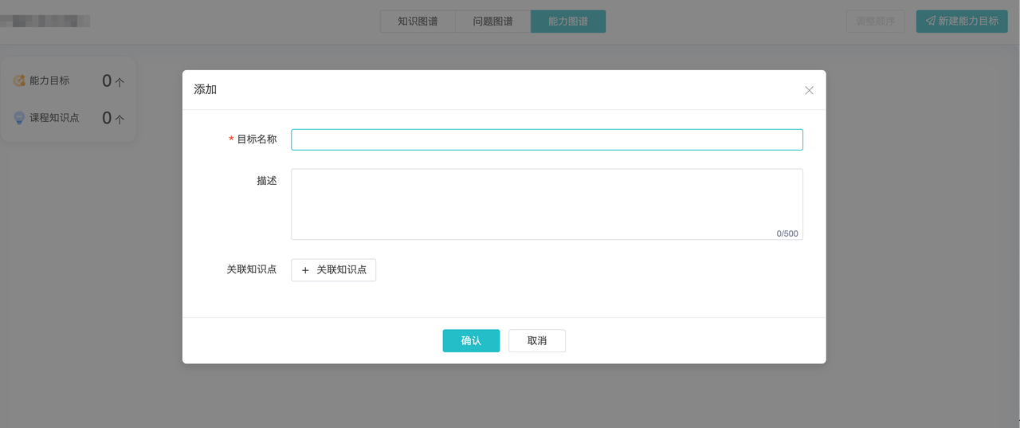Select the 能力图谱 tab

(x=568, y=22)
